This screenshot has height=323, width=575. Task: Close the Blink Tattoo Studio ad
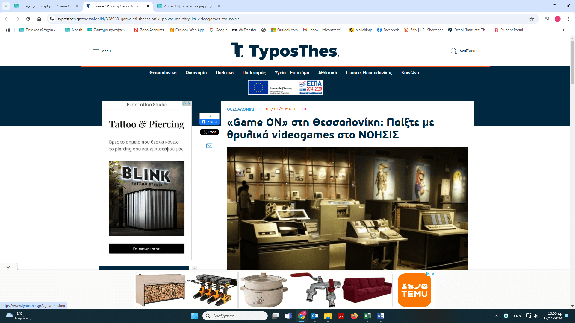(x=189, y=103)
